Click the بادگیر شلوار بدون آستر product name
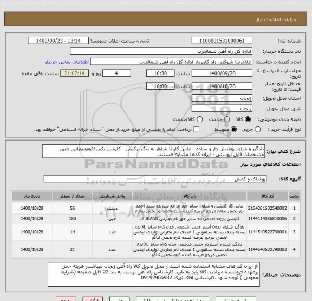The width and height of the screenshot is (312, 301). (x=190, y=232)
